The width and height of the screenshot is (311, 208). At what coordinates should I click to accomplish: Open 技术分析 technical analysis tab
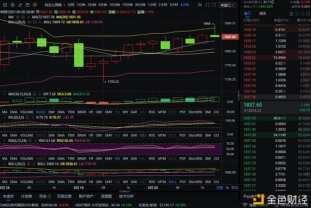coord(126,196)
